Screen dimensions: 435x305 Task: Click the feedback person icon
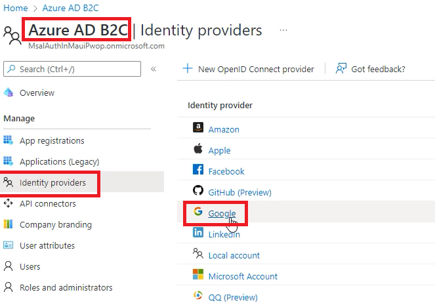(x=341, y=68)
